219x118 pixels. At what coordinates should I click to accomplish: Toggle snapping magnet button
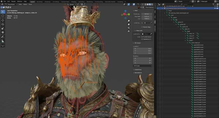82,4
